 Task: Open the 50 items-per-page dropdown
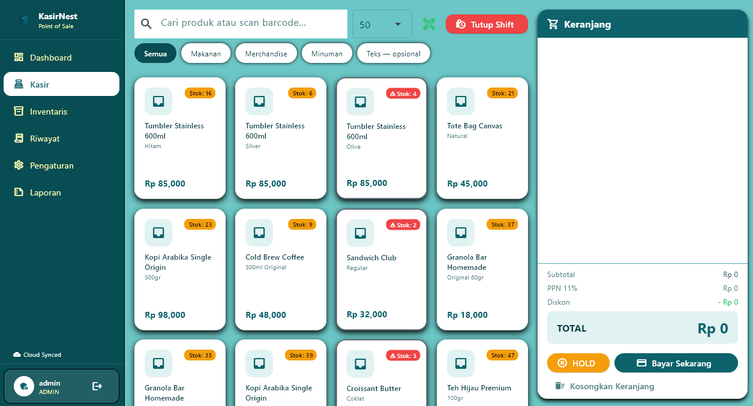pos(382,24)
